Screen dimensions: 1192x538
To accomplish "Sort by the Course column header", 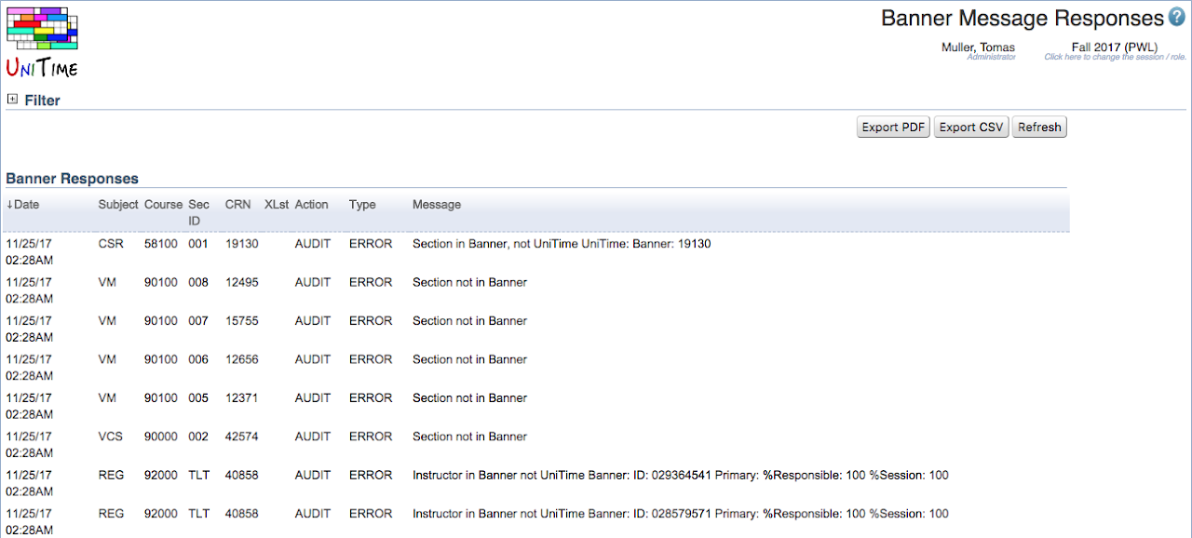I will click(164, 205).
